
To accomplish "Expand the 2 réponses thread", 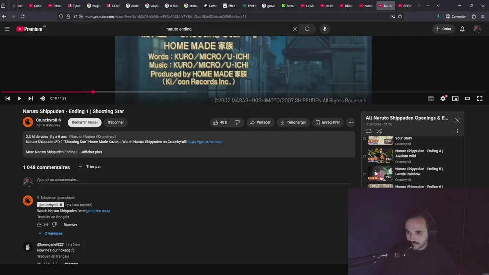I will coord(50,233).
